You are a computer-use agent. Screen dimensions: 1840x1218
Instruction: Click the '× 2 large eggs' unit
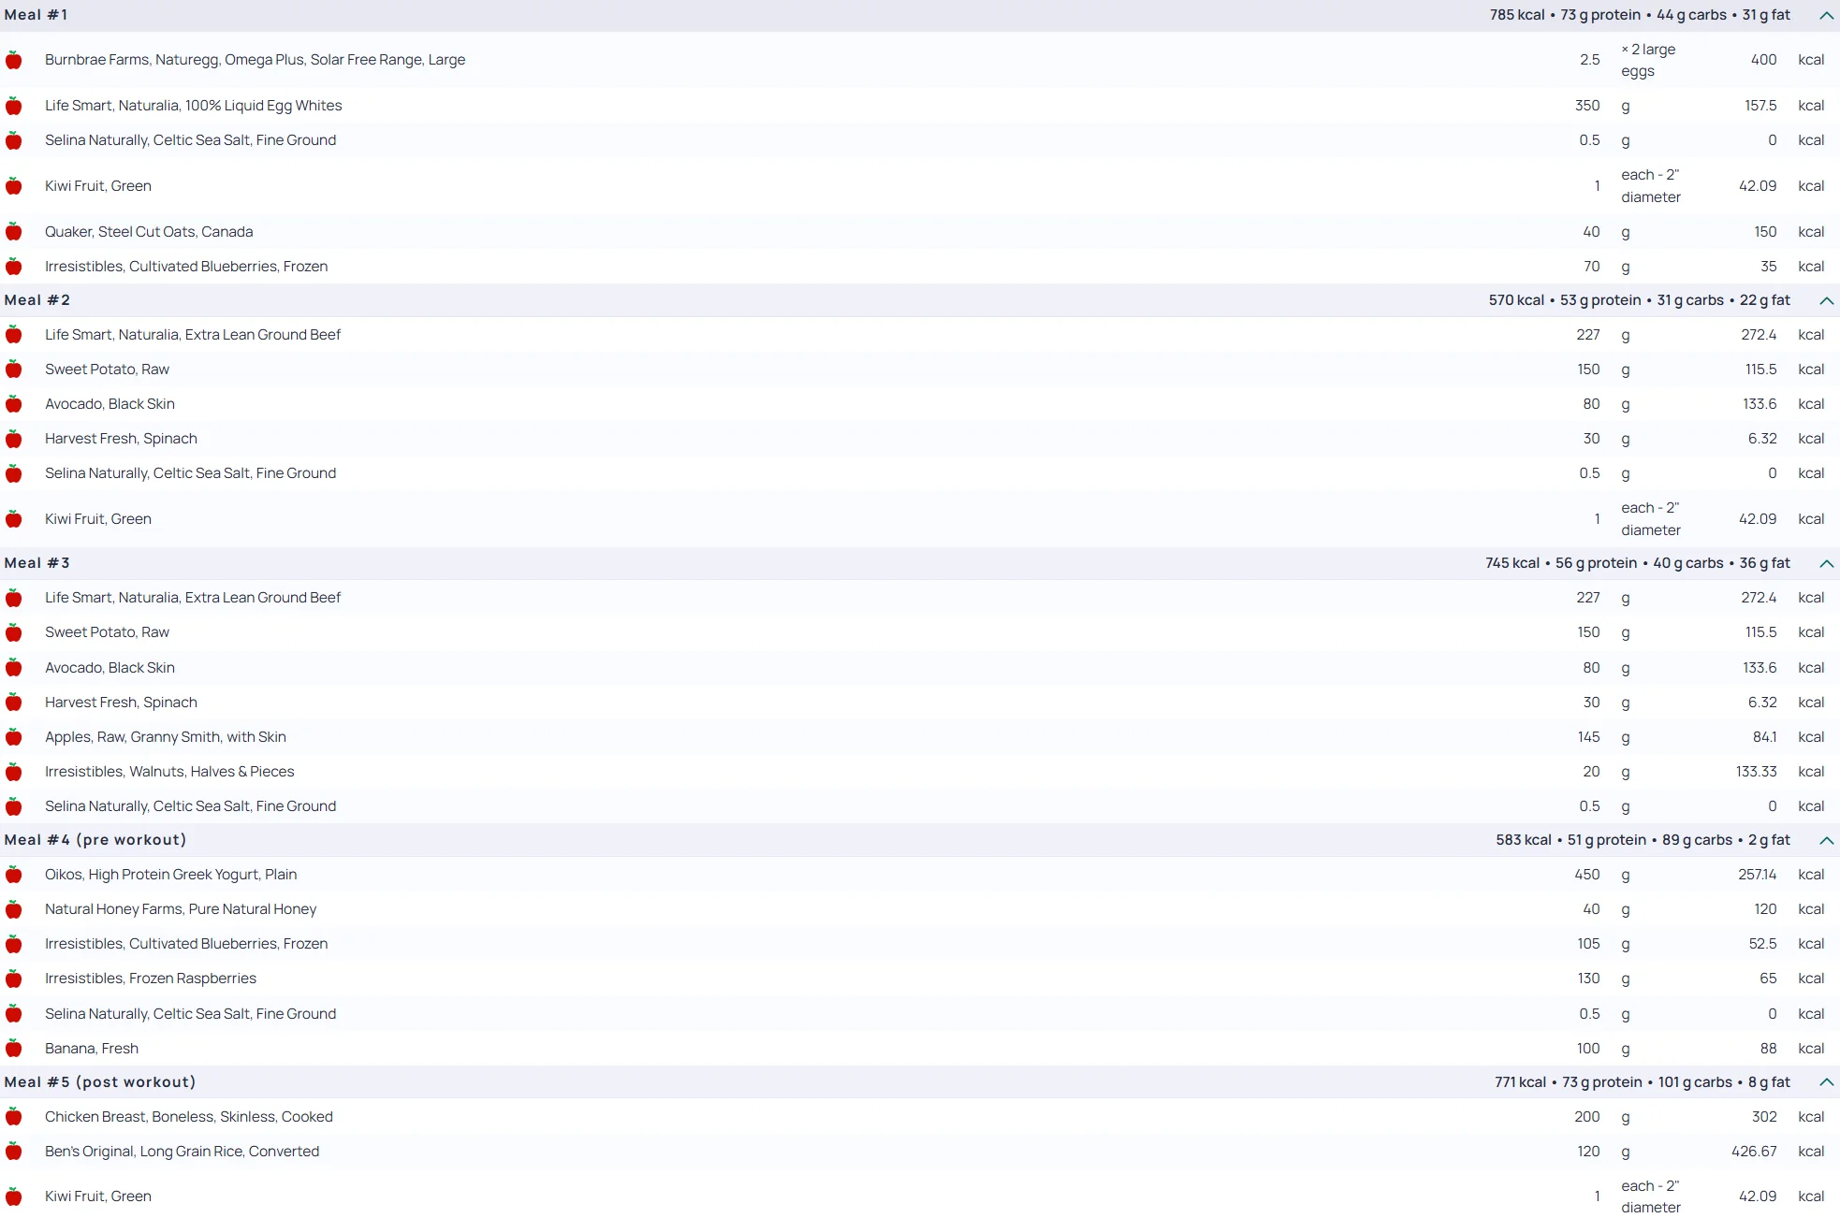click(x=1649, y=60)
